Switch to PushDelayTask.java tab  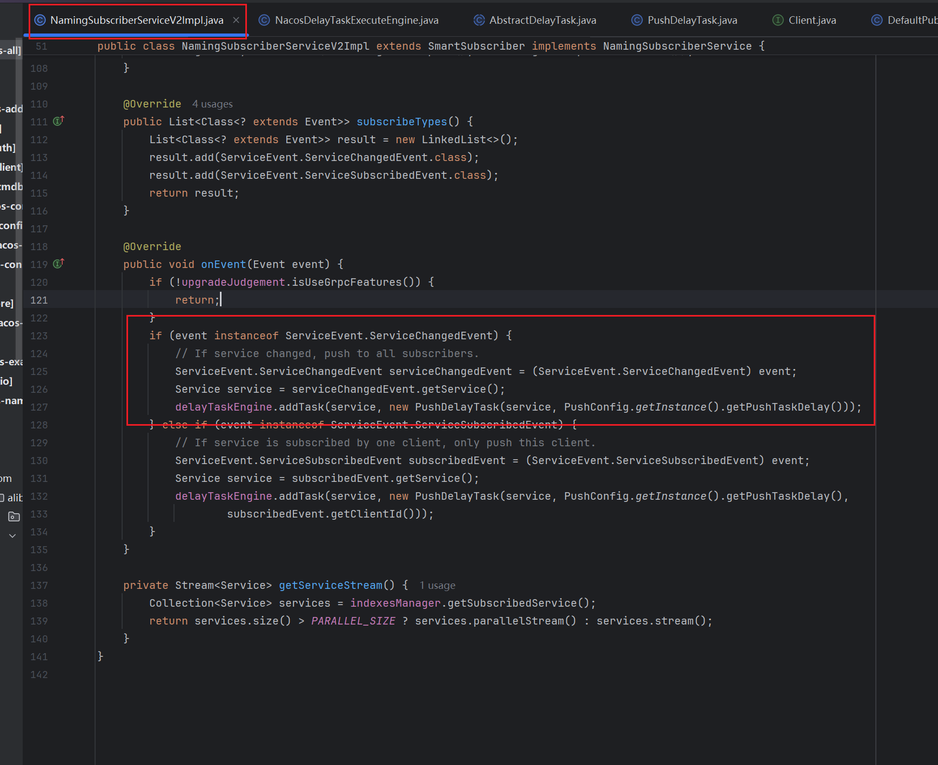tap(692, 20)
